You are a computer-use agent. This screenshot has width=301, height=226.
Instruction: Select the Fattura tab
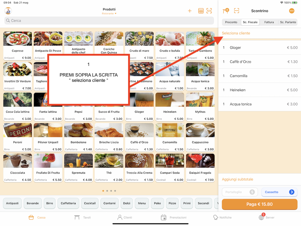pos(269,22)
